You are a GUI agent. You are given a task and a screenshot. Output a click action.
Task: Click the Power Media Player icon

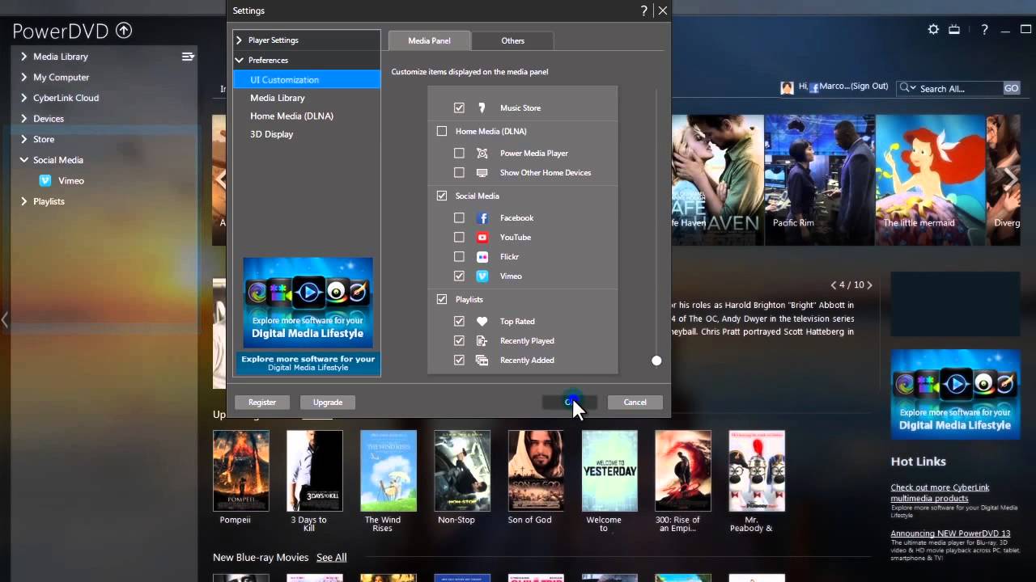(x=482, y=153)
